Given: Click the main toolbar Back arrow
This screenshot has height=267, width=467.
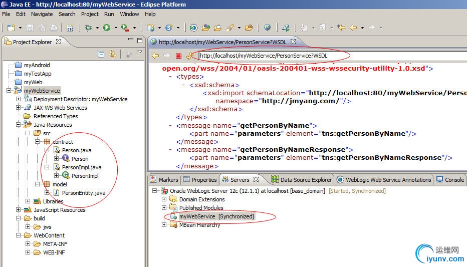Looking at the screenshot, I should (353, 28).
